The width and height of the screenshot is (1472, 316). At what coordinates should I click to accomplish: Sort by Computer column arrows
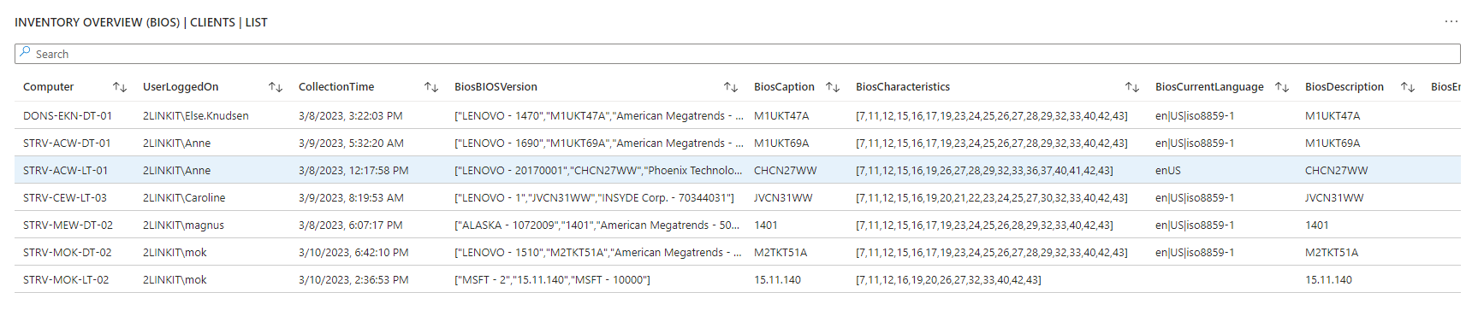[x=120, y=87]
